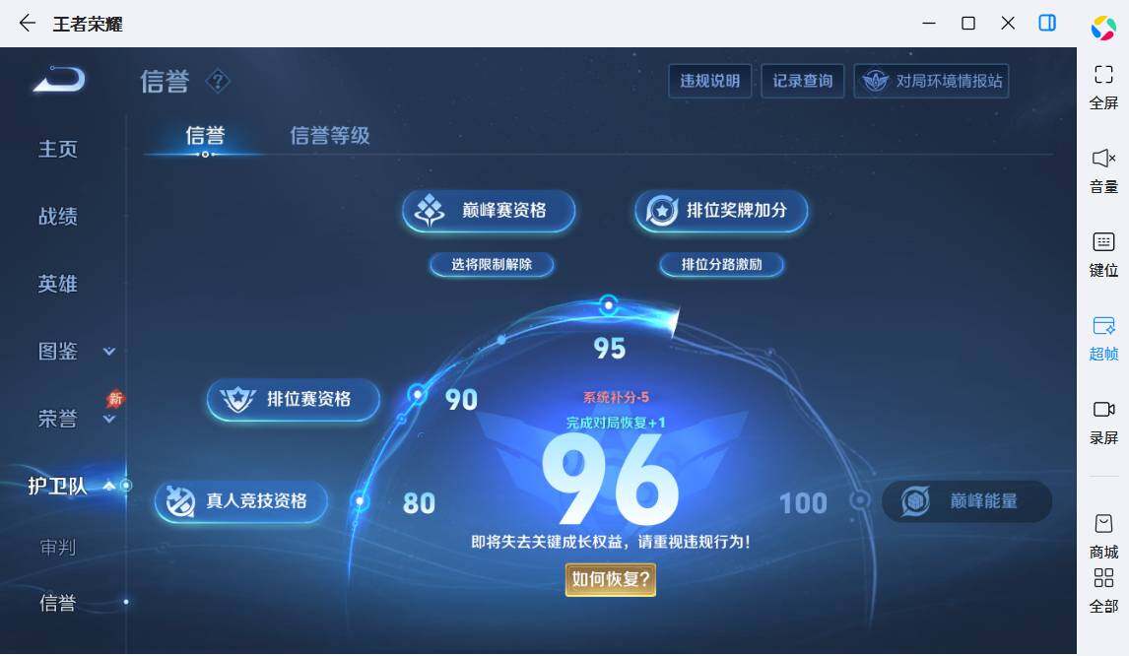Open 记录查询 record lookup
Viewport: 1129px width, 656px height.
(x=802, y=81)
